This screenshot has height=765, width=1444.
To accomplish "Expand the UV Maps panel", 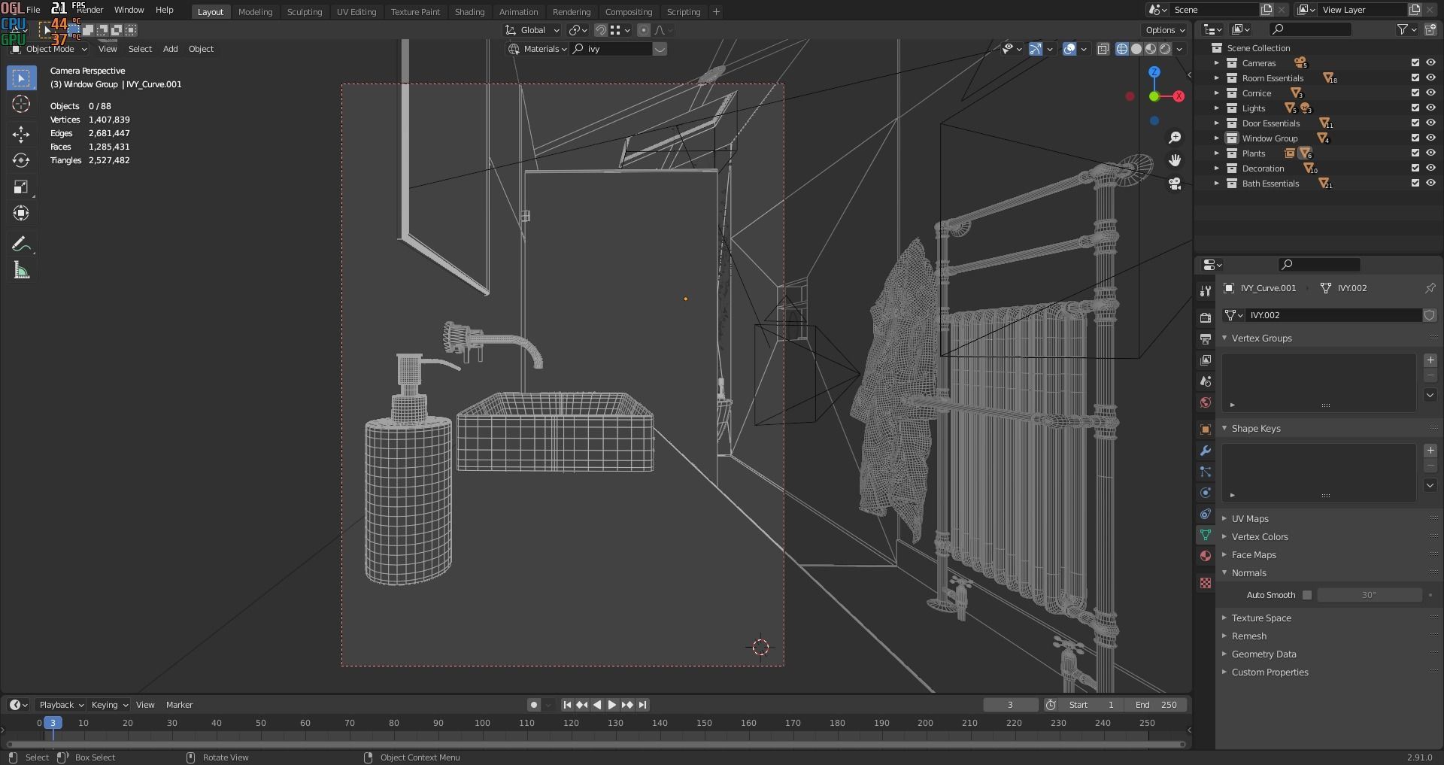I will (1250, 519).
